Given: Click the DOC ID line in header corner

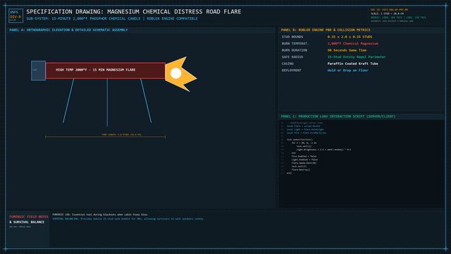Looking at the screenshot, I should 389,10.
